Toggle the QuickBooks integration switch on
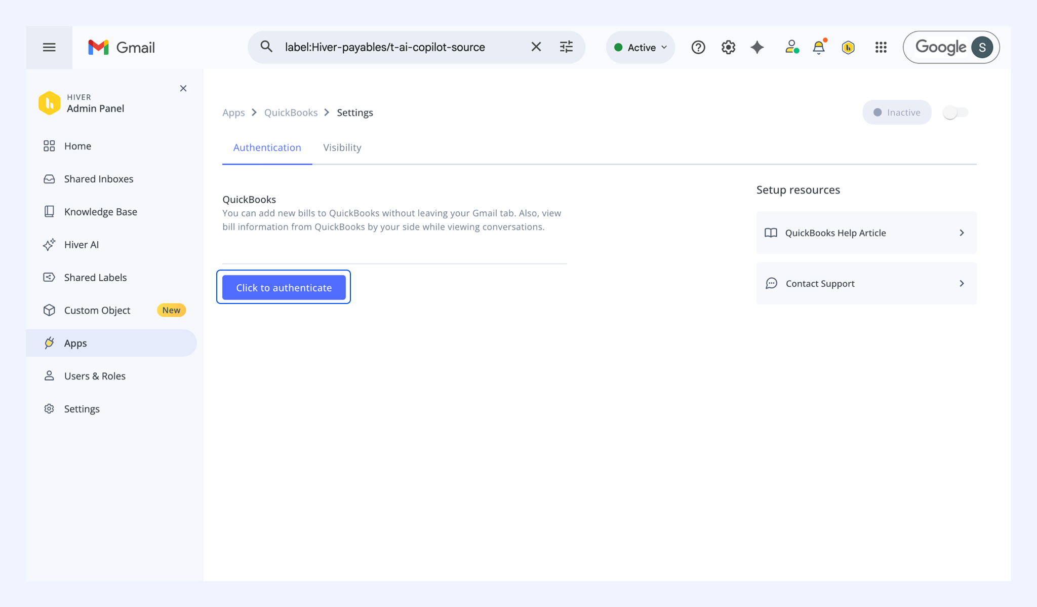The image size is (1037, 607). (x=955, y=112)
